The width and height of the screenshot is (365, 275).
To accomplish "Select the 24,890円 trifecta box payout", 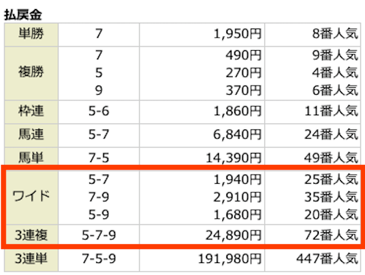I will [234, 235].
